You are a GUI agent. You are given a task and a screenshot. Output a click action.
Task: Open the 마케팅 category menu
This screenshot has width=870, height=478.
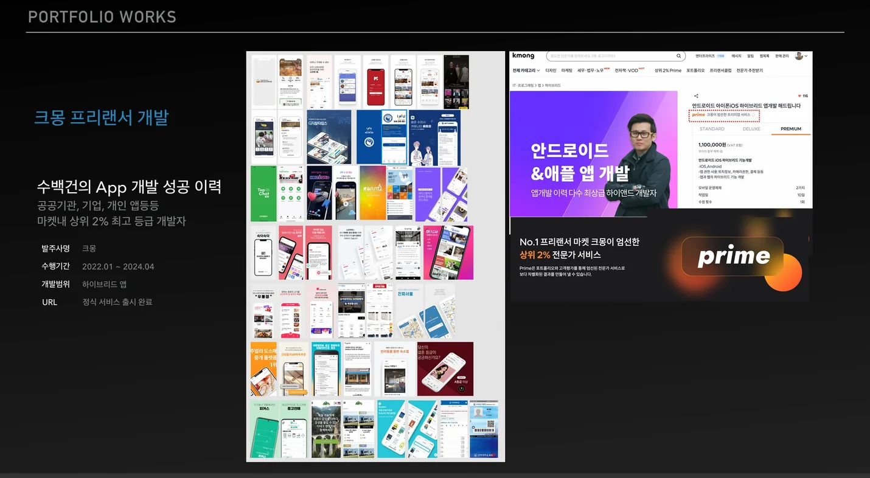pyautogui.click(x=567, y=71)
